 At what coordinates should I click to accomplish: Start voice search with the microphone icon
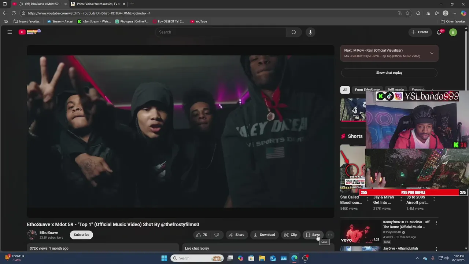tap(310, 32)
